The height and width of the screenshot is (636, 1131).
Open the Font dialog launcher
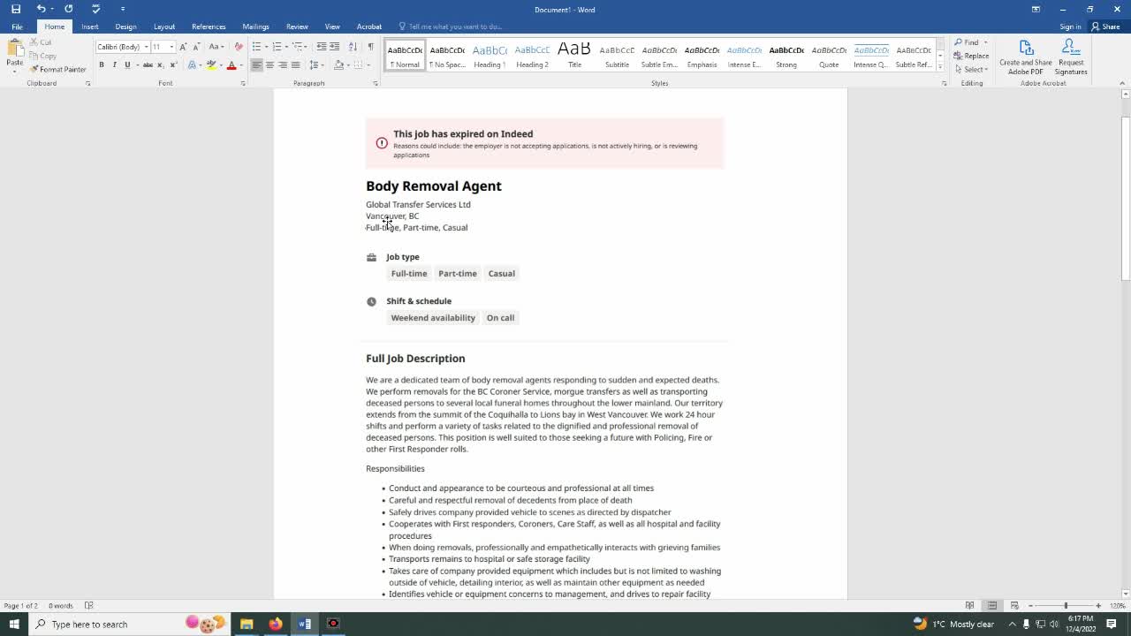point(243,83)
